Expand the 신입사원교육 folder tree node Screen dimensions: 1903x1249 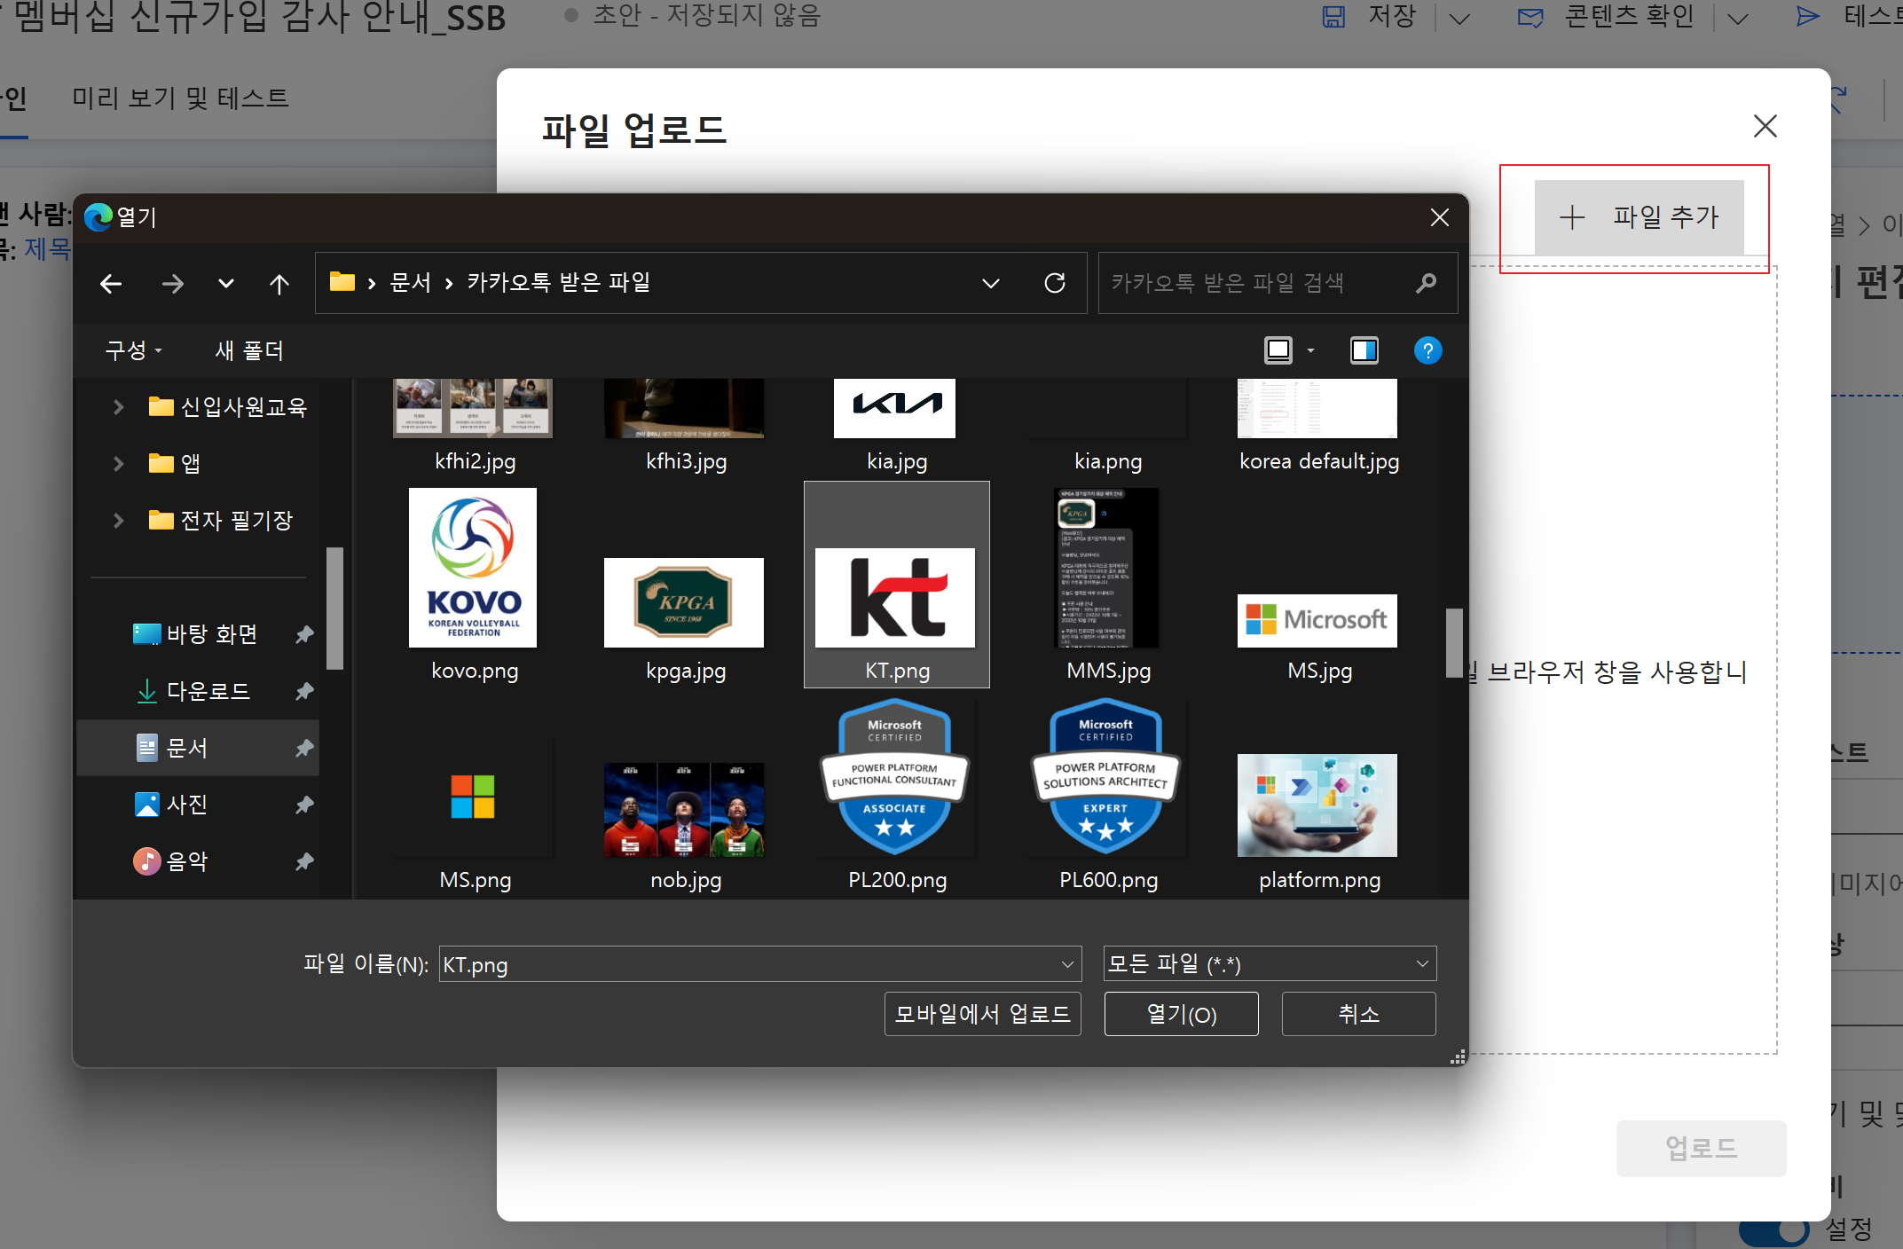[x=118, y=407]
